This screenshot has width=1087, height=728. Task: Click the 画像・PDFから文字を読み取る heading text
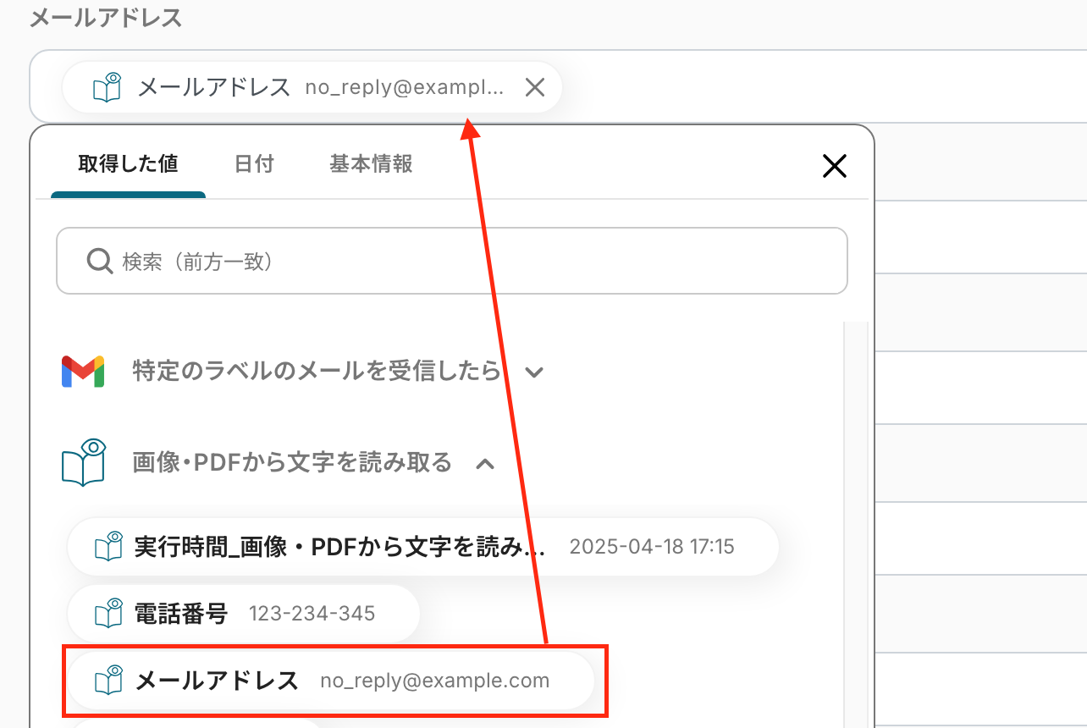point(292,463)
